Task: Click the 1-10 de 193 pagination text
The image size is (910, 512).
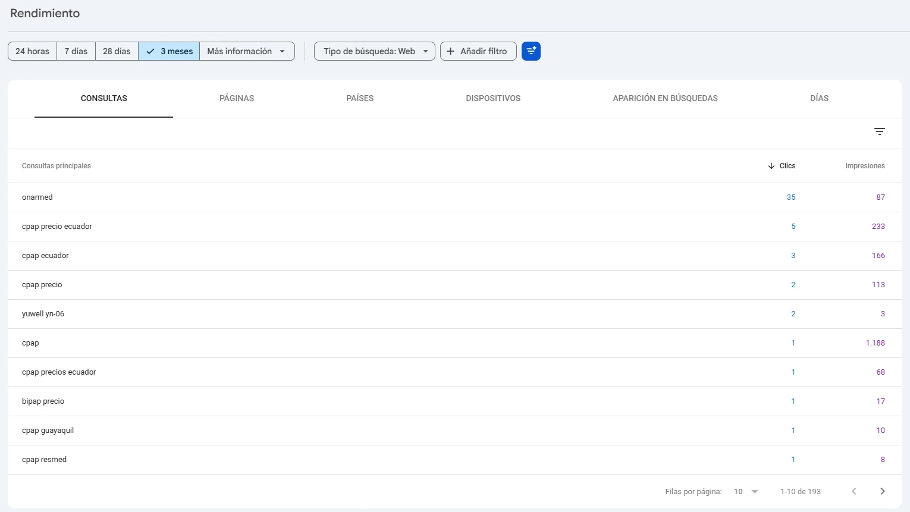Action: (x=801, y=491)
